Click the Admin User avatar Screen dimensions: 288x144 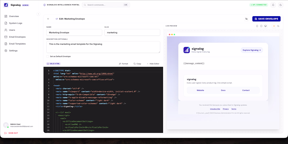[6, 125]
